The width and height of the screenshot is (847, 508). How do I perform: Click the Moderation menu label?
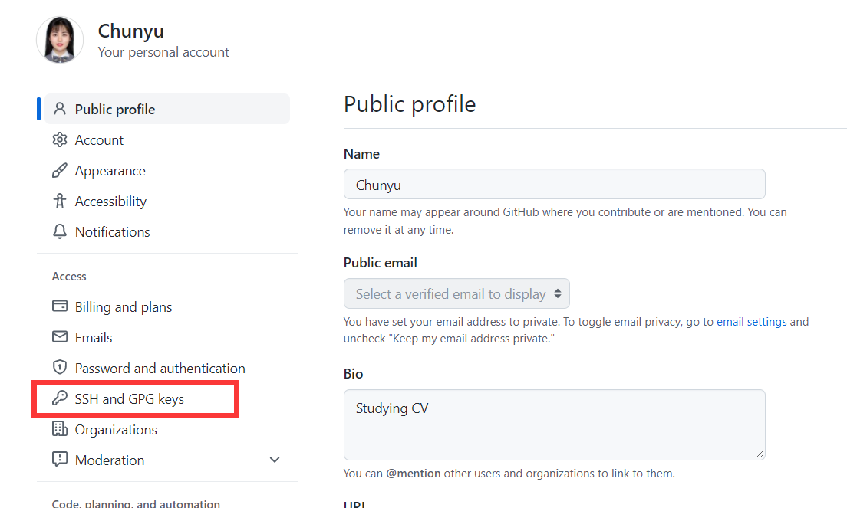110,460
